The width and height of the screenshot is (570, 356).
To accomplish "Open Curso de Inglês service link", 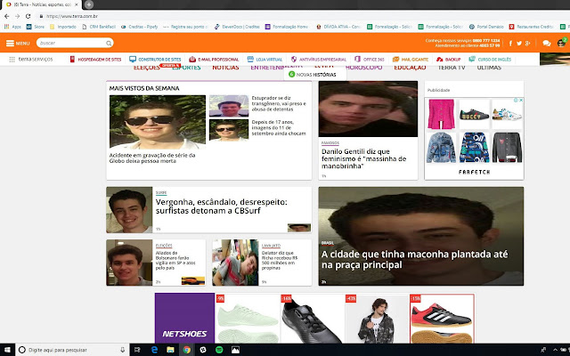I will tap(490, 60).
